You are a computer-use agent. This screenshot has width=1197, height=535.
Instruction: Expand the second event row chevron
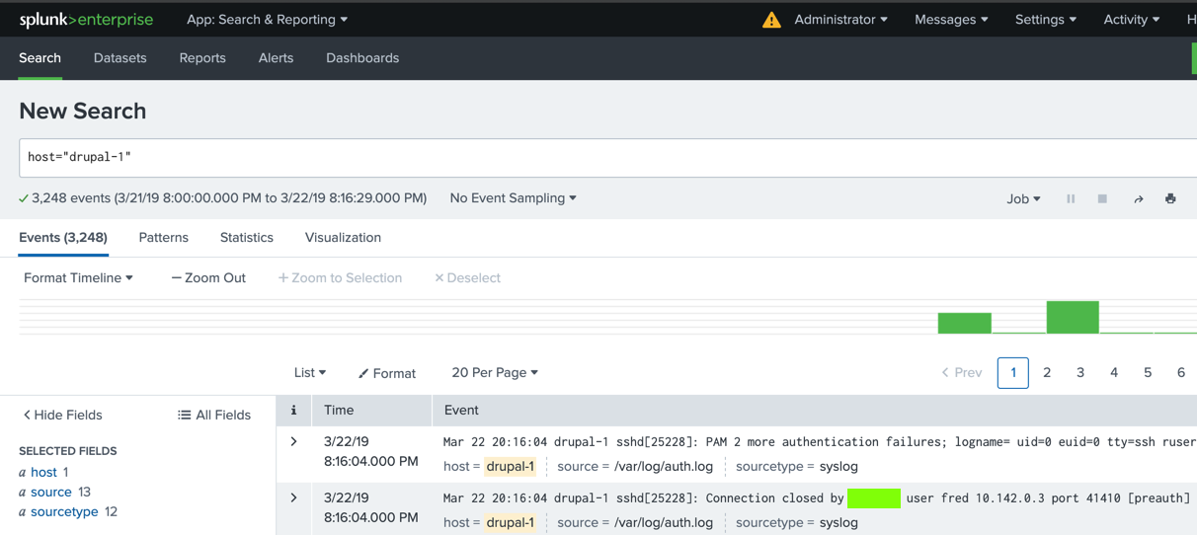click(293, 498)
